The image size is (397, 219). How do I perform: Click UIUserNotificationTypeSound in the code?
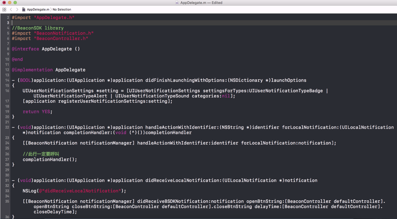[152, 96]
